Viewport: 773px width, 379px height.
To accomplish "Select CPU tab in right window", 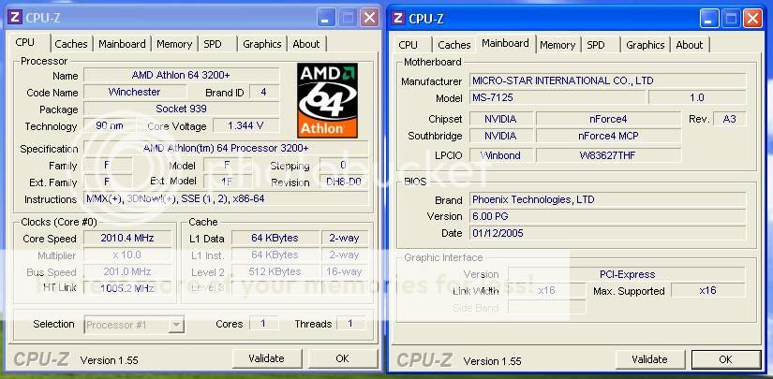I will pos(408,45).
